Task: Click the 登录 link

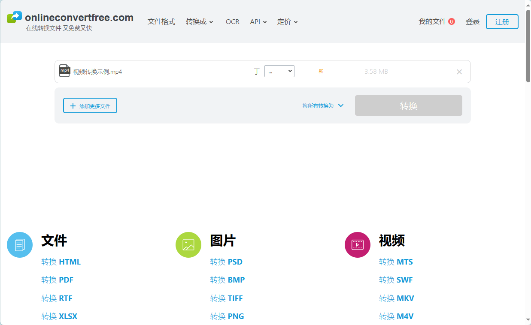Action: (x=472, y=21)
